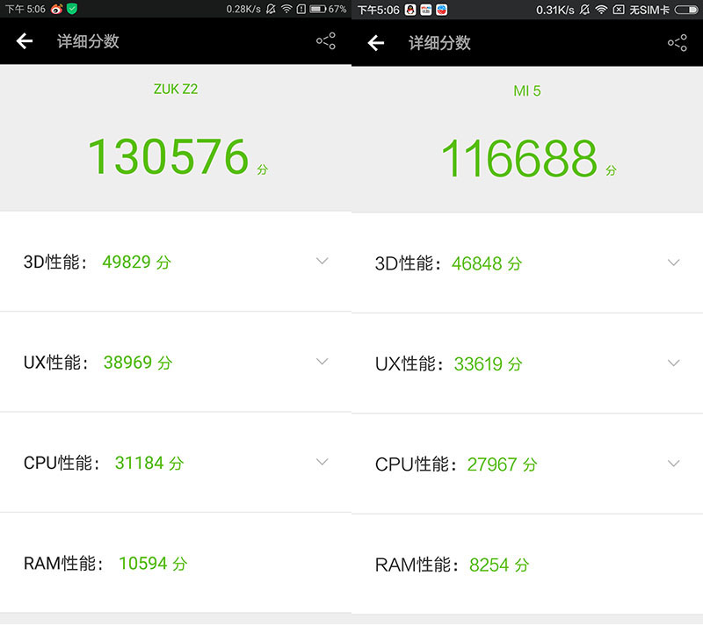Expand UX性能 38969 details on ZUK Z2
Viewport: 703px width, 626px height.
323,361
